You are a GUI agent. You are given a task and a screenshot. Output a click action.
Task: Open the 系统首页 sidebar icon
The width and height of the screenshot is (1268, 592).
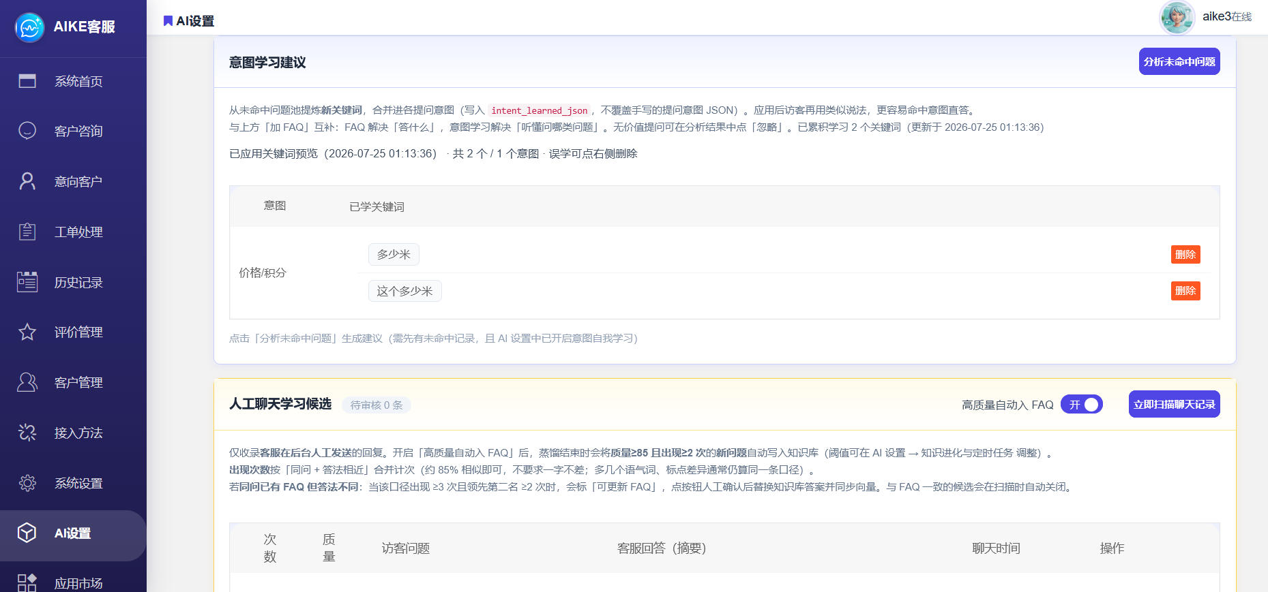pos(27,81)
